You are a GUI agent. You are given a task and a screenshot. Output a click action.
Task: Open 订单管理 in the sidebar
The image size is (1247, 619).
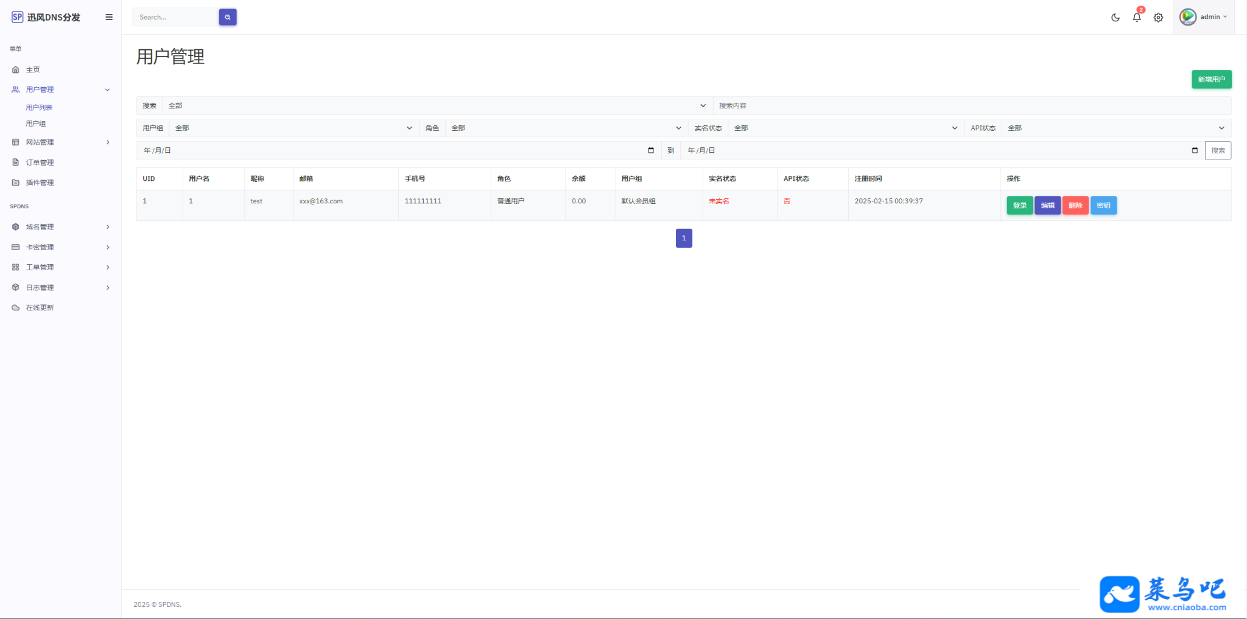[x=40, y=163]
